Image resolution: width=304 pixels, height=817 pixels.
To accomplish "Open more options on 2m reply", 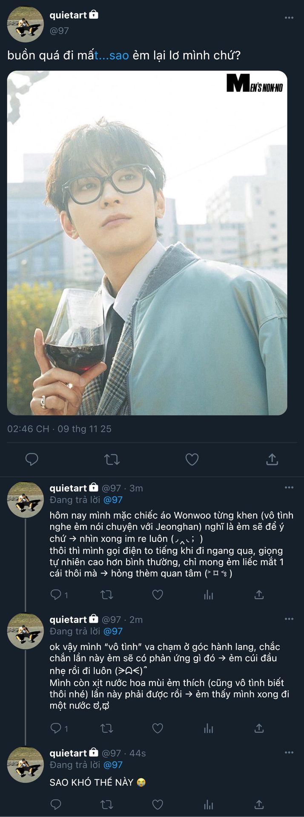I will click(289, 619).
